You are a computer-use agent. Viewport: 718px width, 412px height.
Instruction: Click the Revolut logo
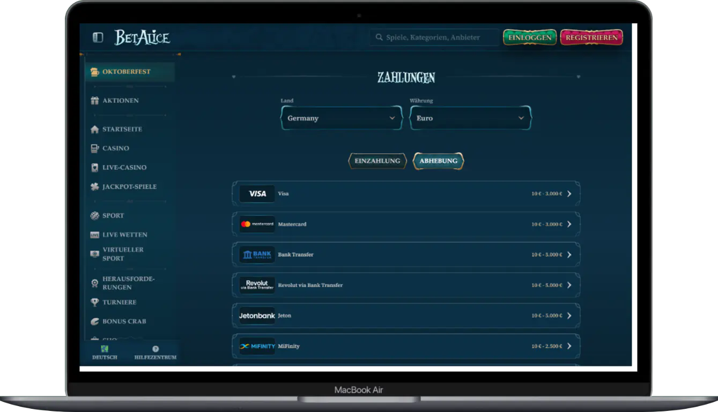(257, 285)
